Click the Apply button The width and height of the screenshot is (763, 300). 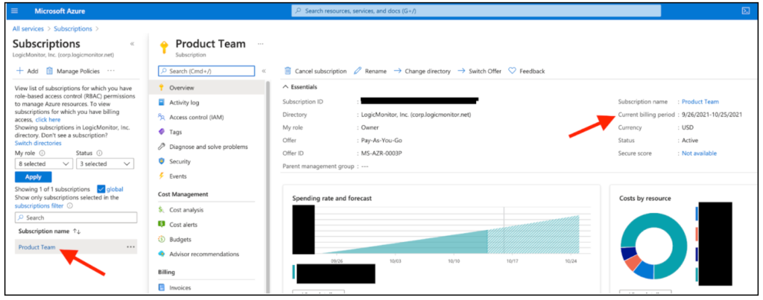[x=33, y=177]
